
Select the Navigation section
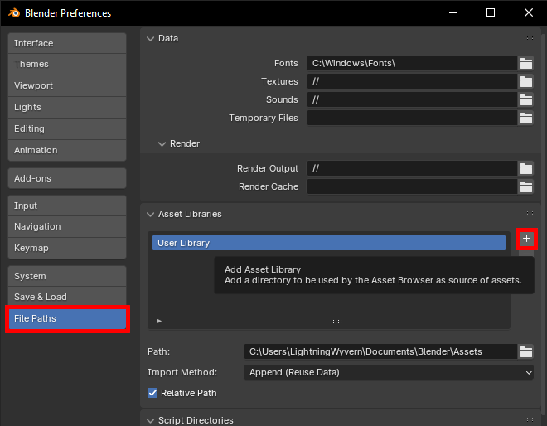click(x=67, y=227)
